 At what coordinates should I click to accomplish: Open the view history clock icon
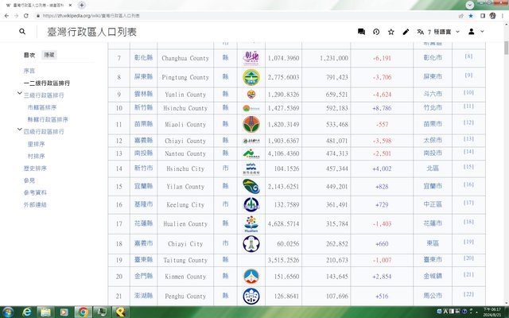pyautogui.click(x=376, y=32)
